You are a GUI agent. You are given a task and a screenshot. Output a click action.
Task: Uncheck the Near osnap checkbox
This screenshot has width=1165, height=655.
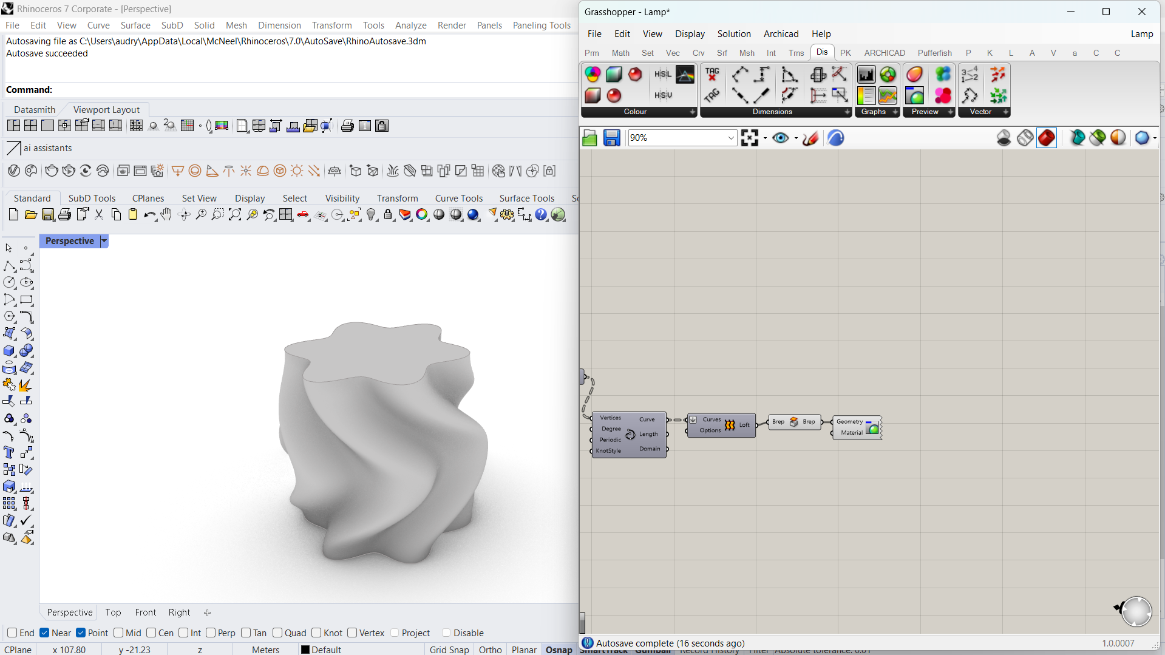[45, 633]
